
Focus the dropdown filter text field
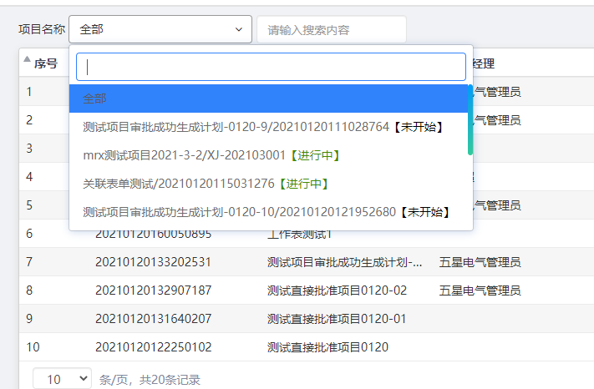tap(271, 67)
